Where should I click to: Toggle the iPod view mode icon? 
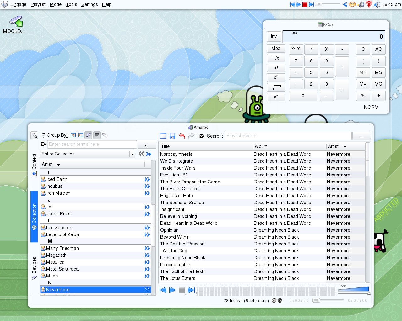click(88, 135)
